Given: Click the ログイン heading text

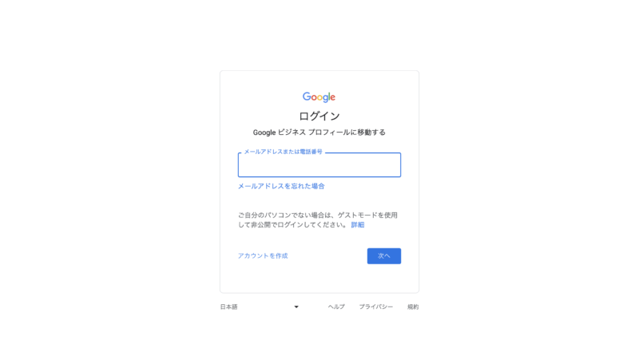Looking at the screenshot, I should [319, 116].
